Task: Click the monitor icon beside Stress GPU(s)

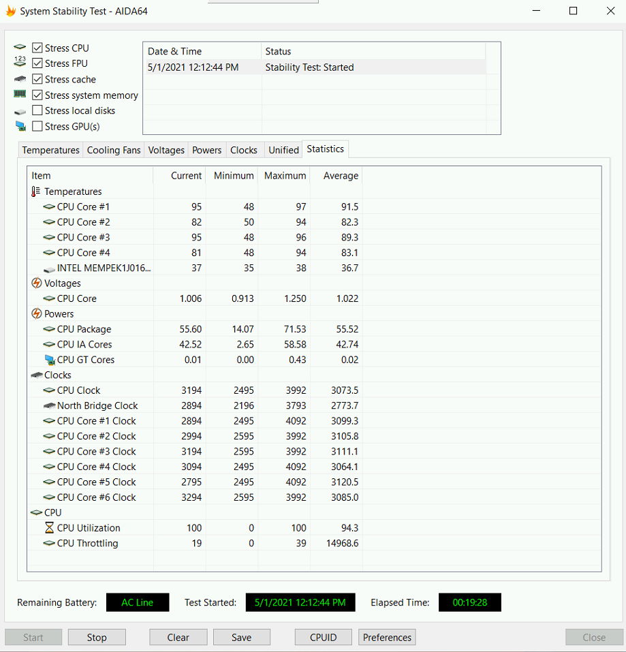Action: [20, 126]
